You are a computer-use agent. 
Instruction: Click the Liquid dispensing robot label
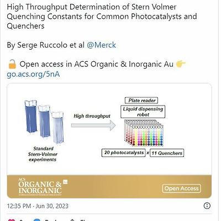(x=143, y=112)
